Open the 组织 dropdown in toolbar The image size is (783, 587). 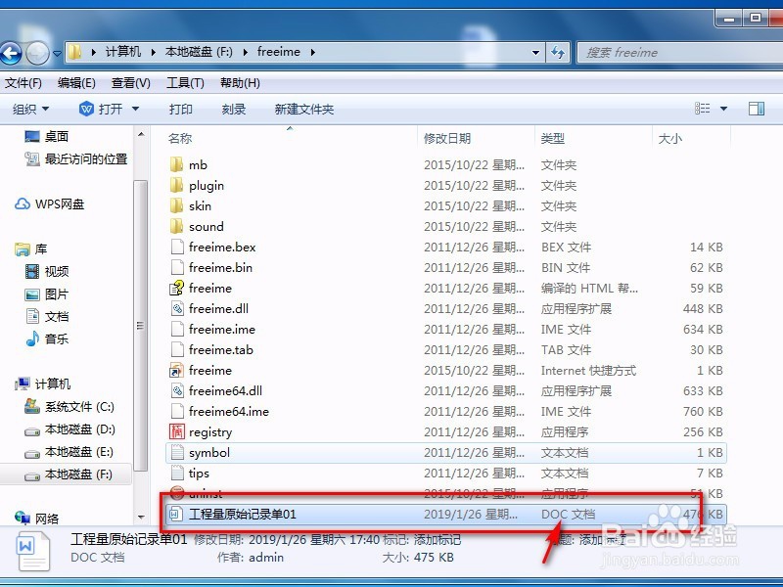[30, 109]
